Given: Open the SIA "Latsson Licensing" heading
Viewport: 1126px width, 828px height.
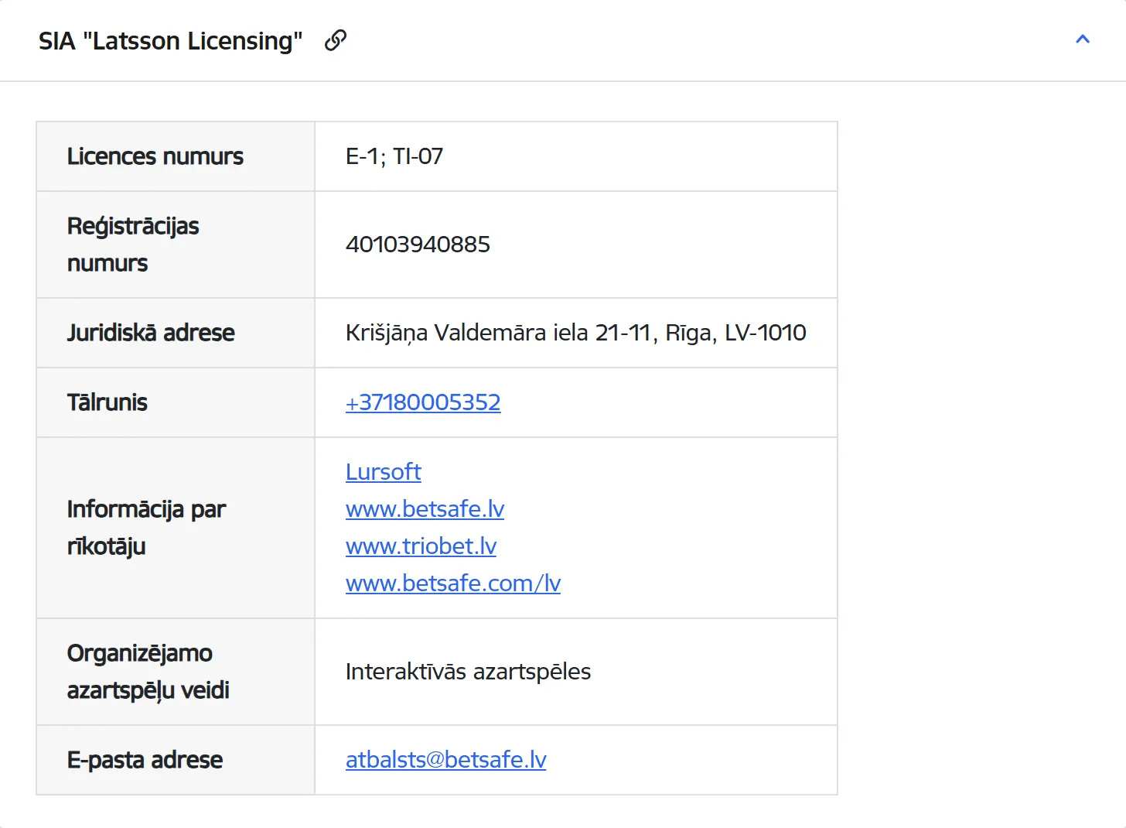Looking at the screenshot, I should tap(170, 41).
